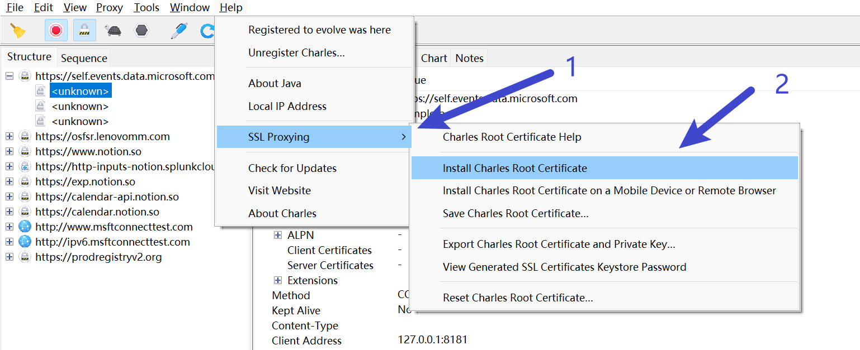Image resolution: width=860 pixels, height=350 pixels.
Task: Click the pen Compose icon in the toolbar
Action: pos(179,30)
